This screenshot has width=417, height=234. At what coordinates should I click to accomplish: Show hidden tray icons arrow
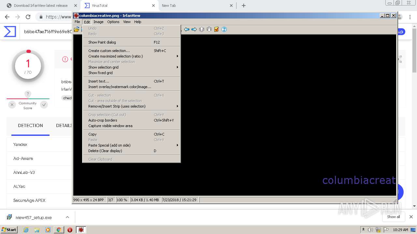tap(363, 230)
